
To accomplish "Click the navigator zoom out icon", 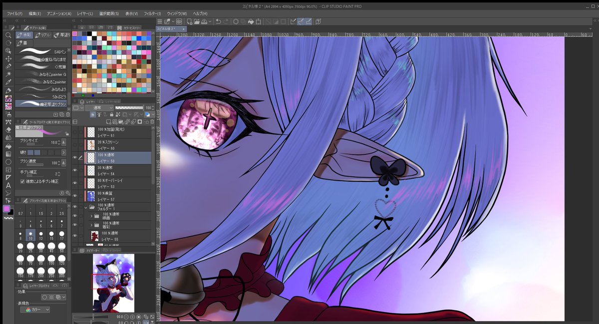I will (126, 317).
